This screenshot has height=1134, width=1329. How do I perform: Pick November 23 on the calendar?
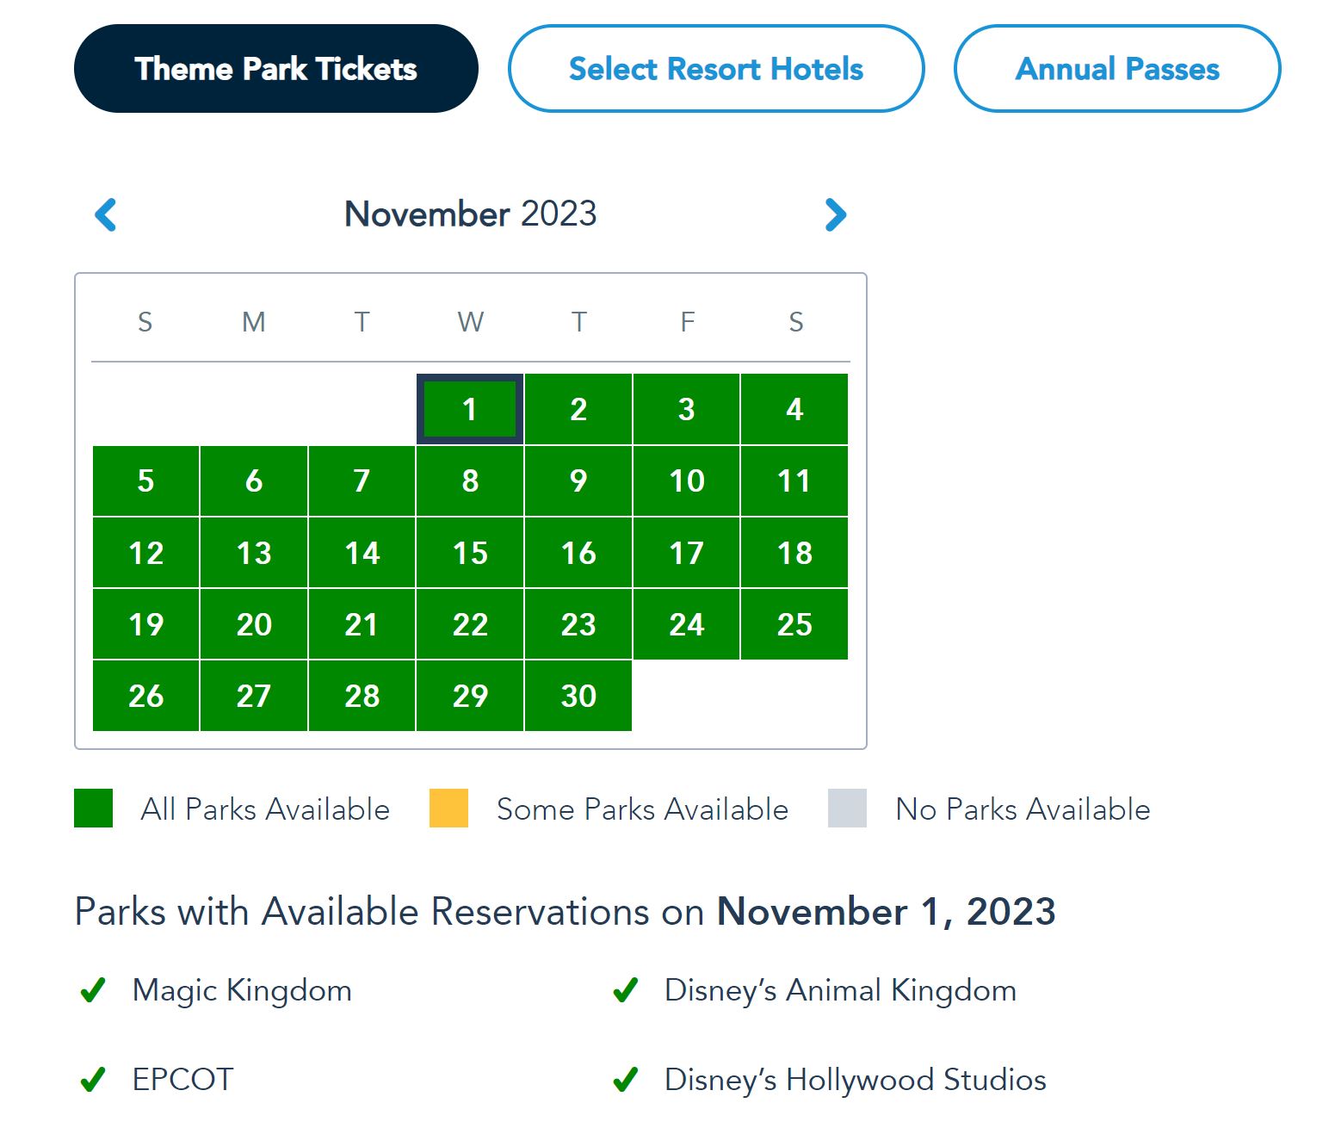click(x=578, y=624)
